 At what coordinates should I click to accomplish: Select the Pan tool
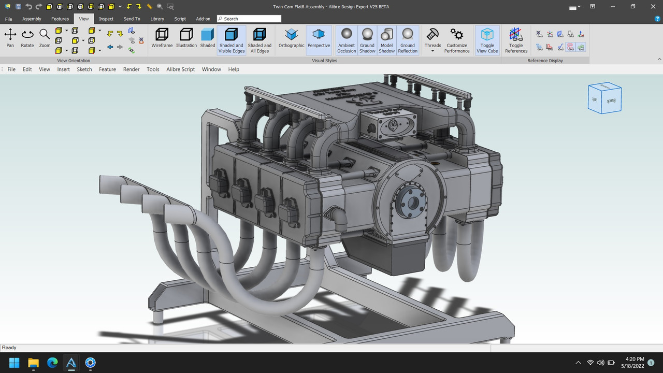(10, 39)
